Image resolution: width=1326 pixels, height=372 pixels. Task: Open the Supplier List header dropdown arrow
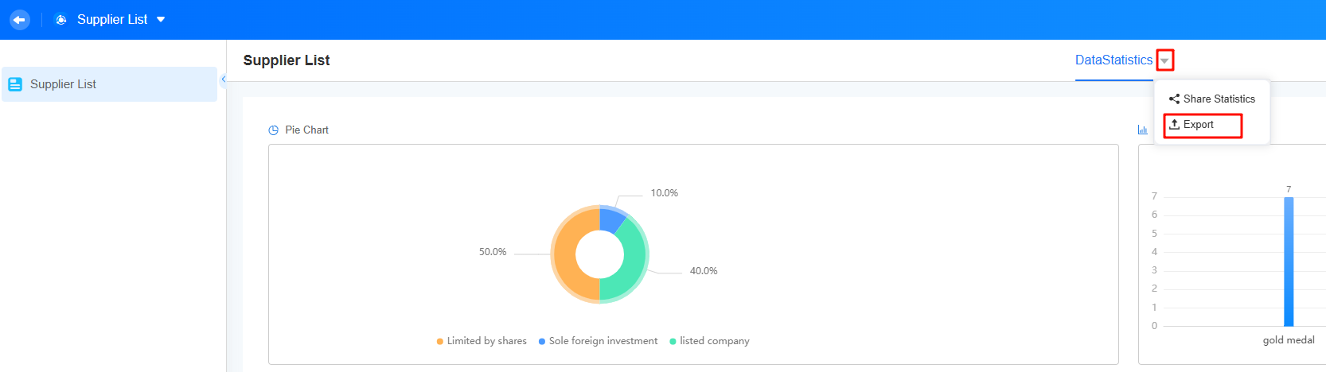click(161, 20)
